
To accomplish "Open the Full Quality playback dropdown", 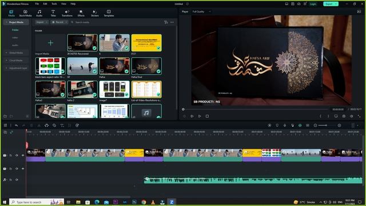I will [201, 11].
